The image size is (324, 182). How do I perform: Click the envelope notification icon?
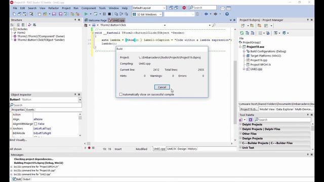coord(223,9)
